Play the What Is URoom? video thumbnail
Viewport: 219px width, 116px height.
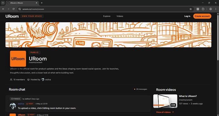(165, 101)
